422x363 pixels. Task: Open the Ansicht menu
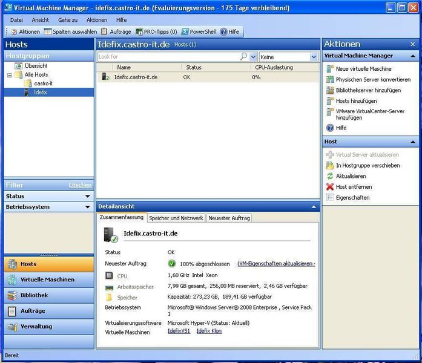pyautogui.click(x=41, y=20)
